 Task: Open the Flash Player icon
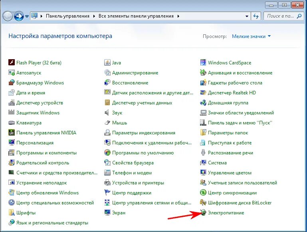(x=12, y=62)
